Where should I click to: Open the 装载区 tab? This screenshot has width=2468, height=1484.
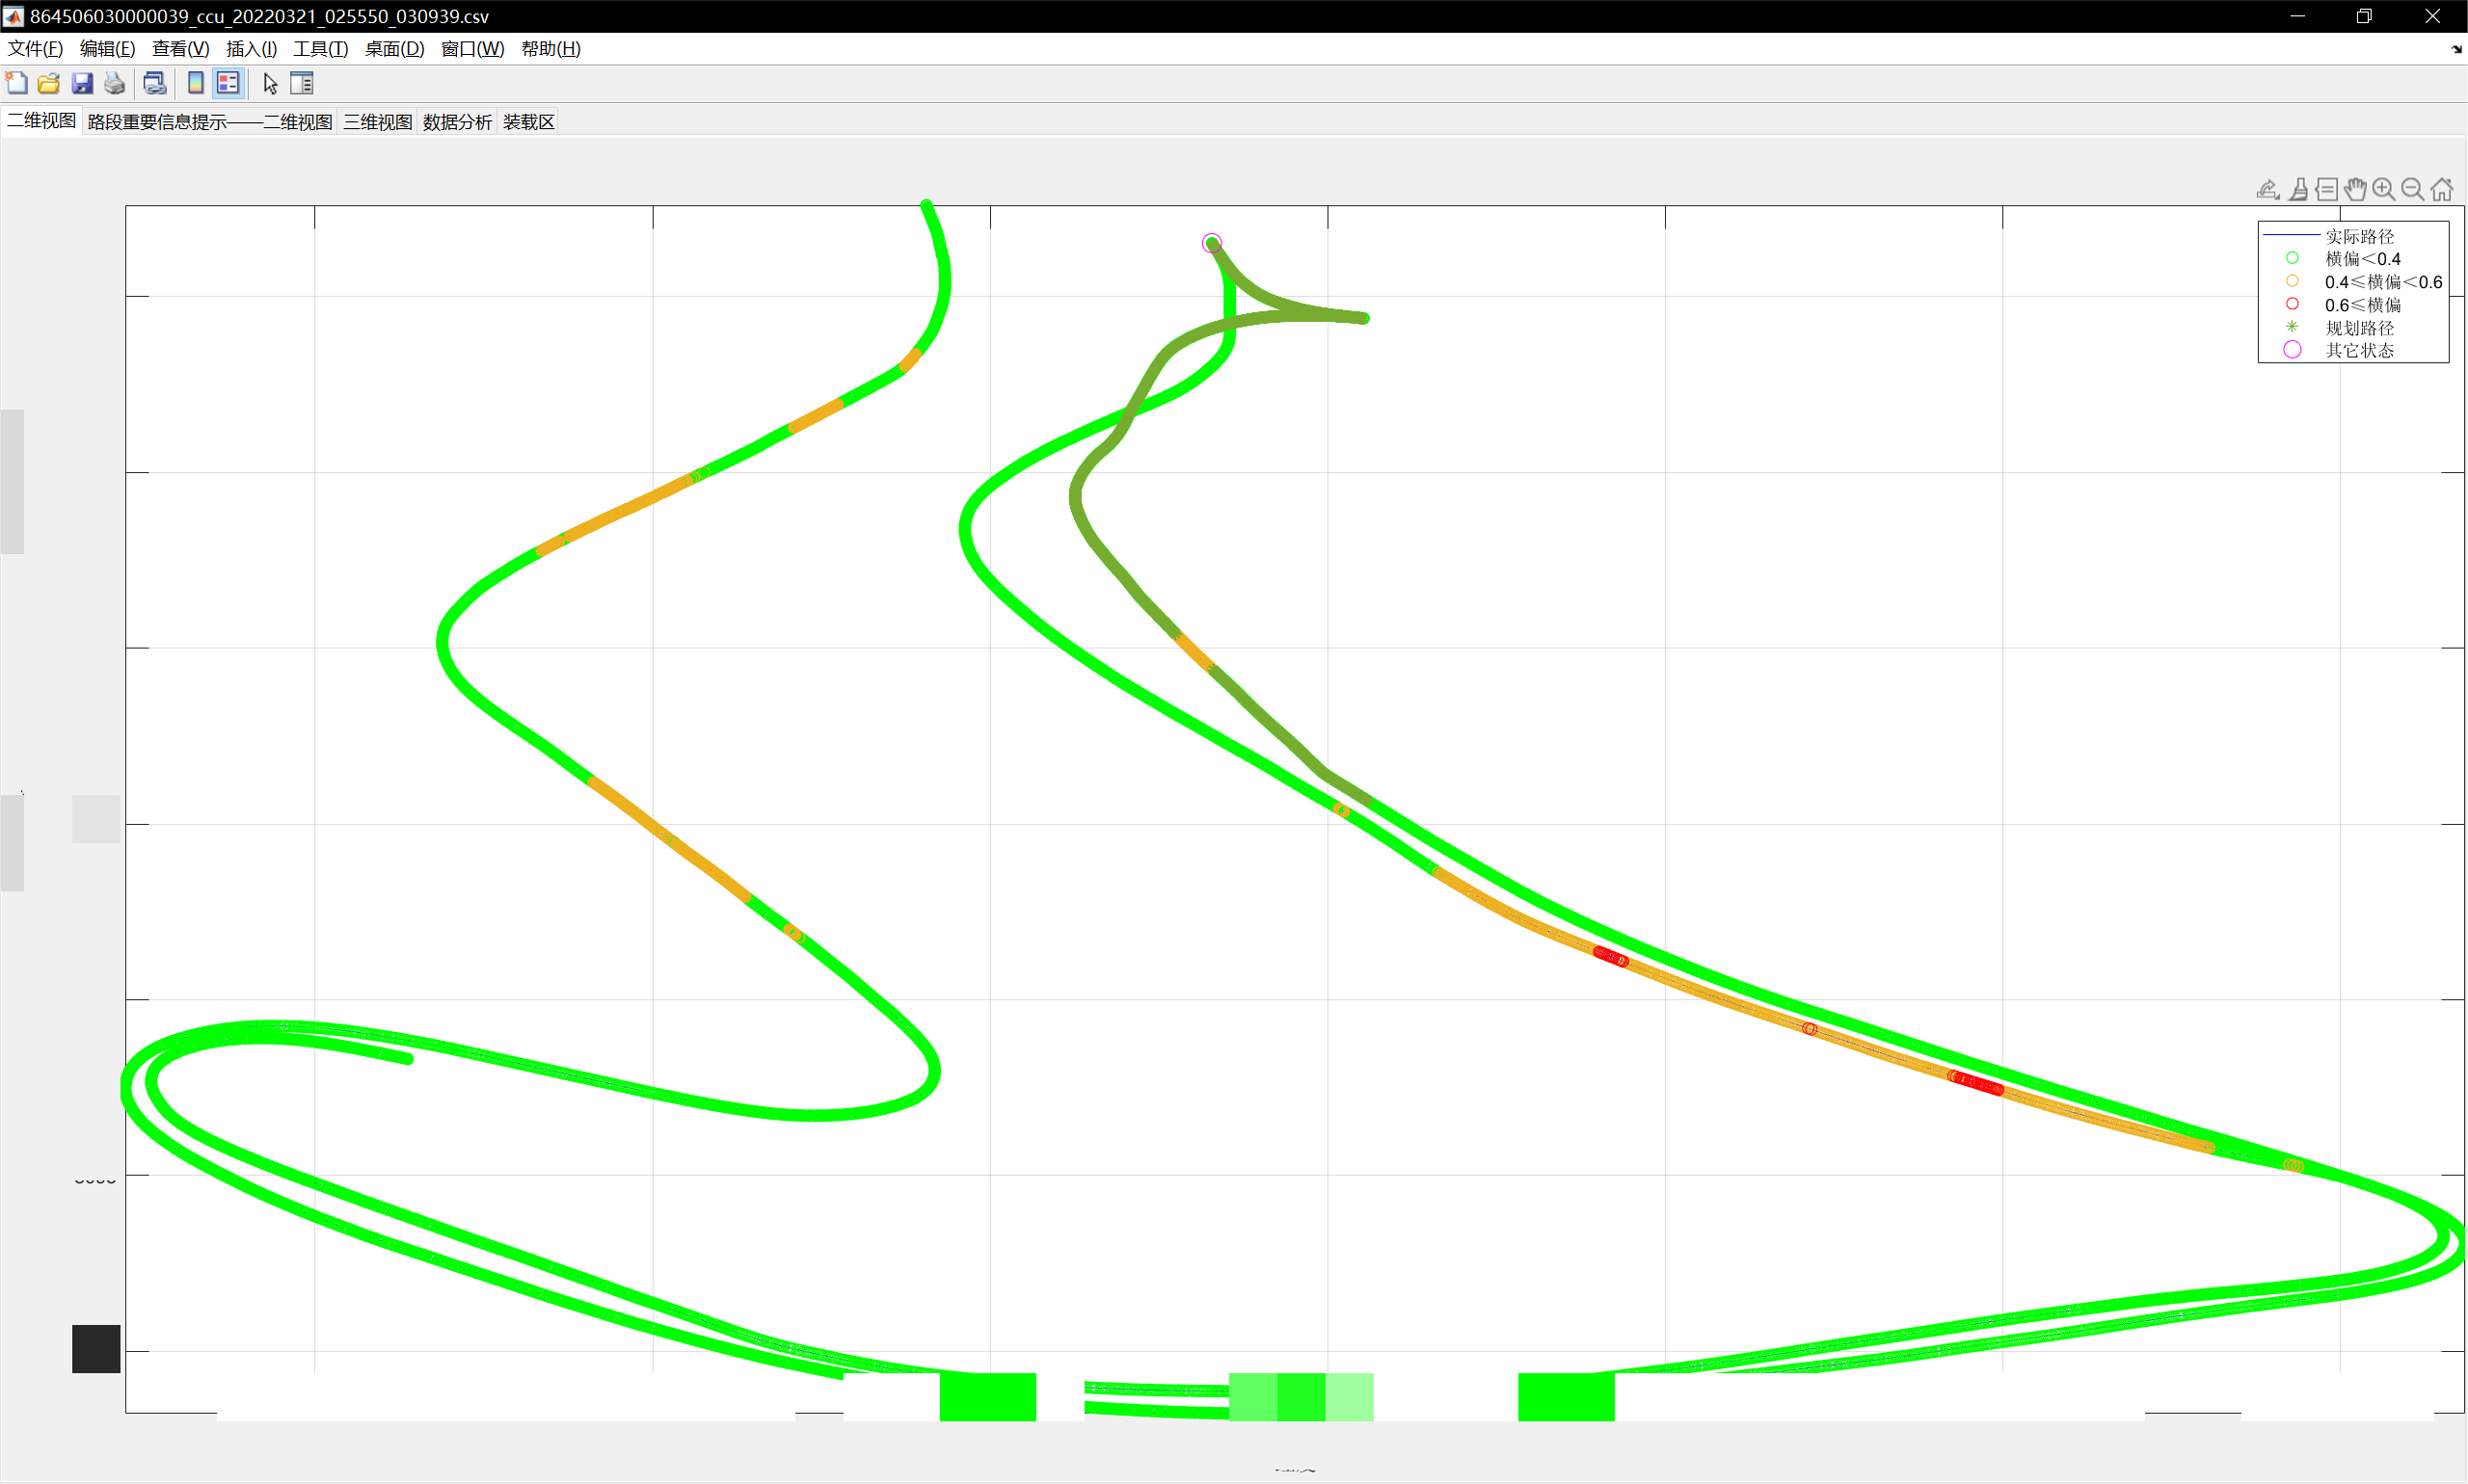click(x=528, y=122)
